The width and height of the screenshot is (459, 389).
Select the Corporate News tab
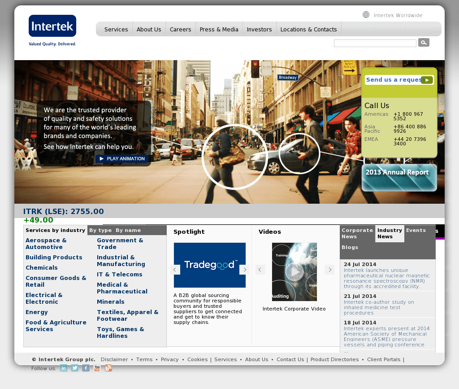(x=357, y=233)
